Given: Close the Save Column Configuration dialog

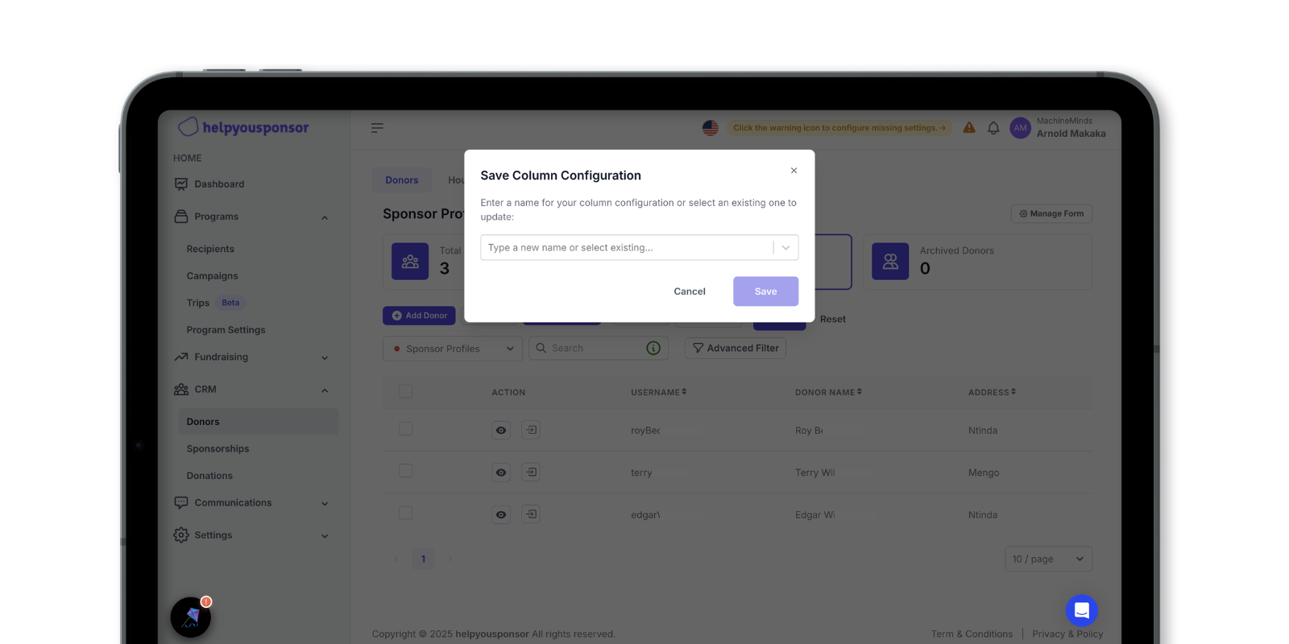Looking at the screenshot, I should pyautogui.click(x=794, y=171).
